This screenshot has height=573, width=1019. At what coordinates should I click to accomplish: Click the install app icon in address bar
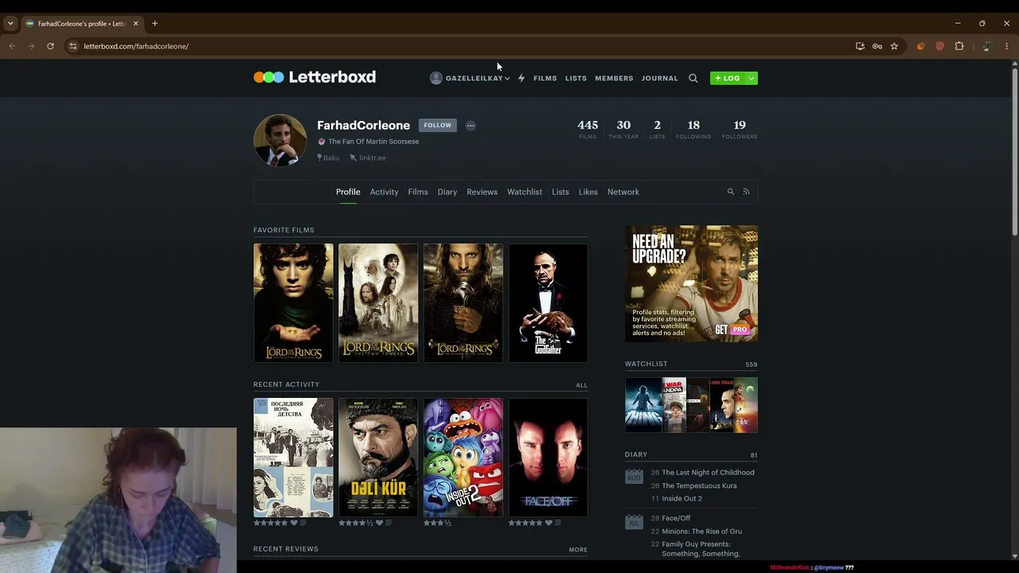pos(860,46)
